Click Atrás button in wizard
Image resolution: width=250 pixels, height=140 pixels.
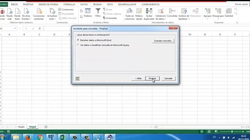point(138,79)
